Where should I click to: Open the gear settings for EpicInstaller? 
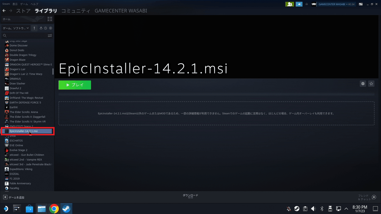(363, 84)
